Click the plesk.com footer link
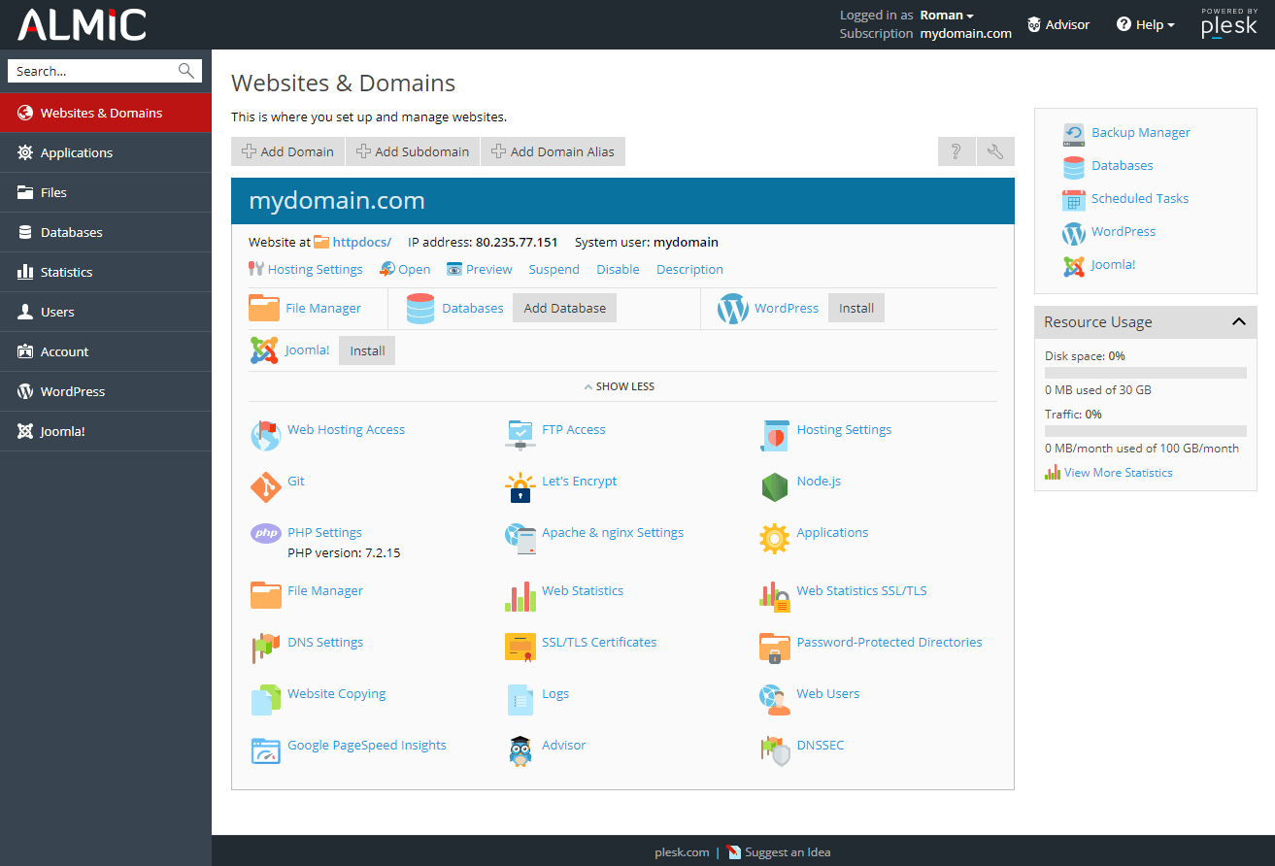The width and height of the screenshot is (1275, 866). point(682,852)
